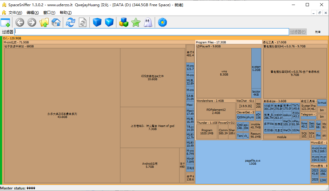
Task: Select the 永乐大典215本鎏金系列 block
Action: (62, 115)
